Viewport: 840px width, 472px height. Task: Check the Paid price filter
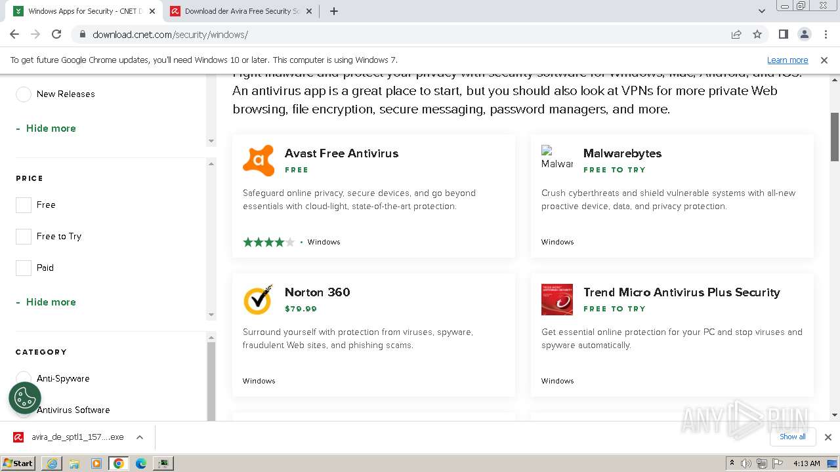coord(24,268)
